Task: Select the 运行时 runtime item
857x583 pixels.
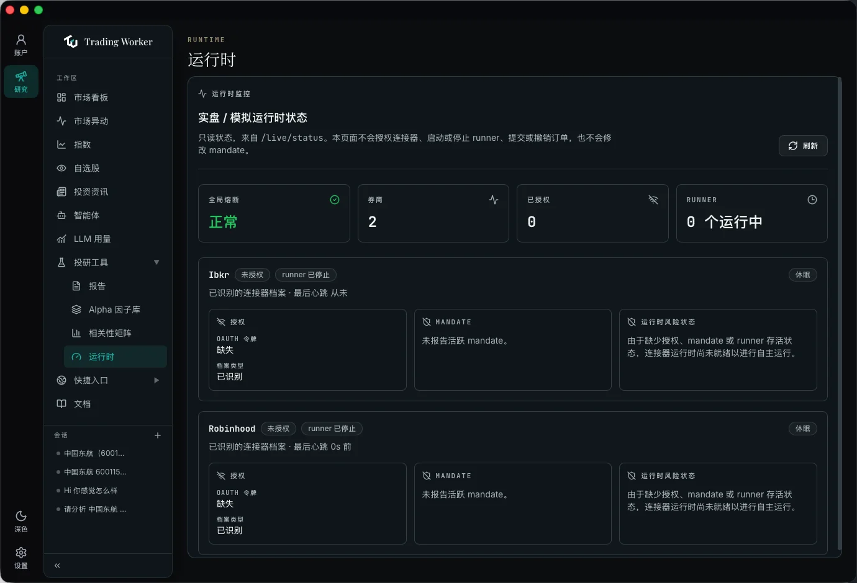Action: [x=116, y=357]
